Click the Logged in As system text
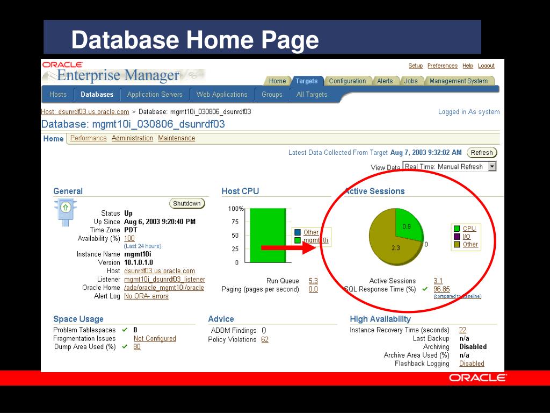 [x=468, y=112]
